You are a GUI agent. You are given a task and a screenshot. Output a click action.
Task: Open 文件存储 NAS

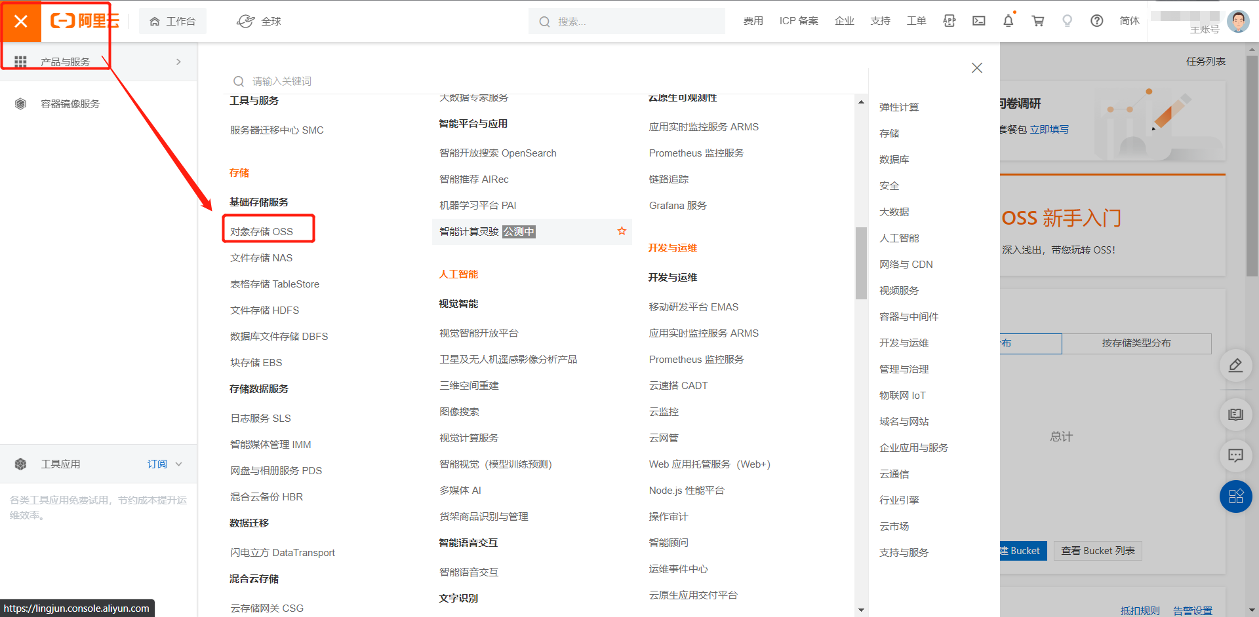(261, 257)
